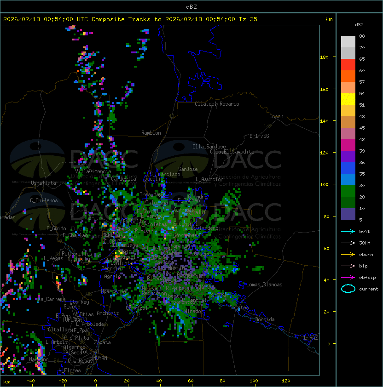The width and height of the screenshot is (383, 387).
Task: Click the Clla.del_Rosario place label
Action: tap(217, 104)
